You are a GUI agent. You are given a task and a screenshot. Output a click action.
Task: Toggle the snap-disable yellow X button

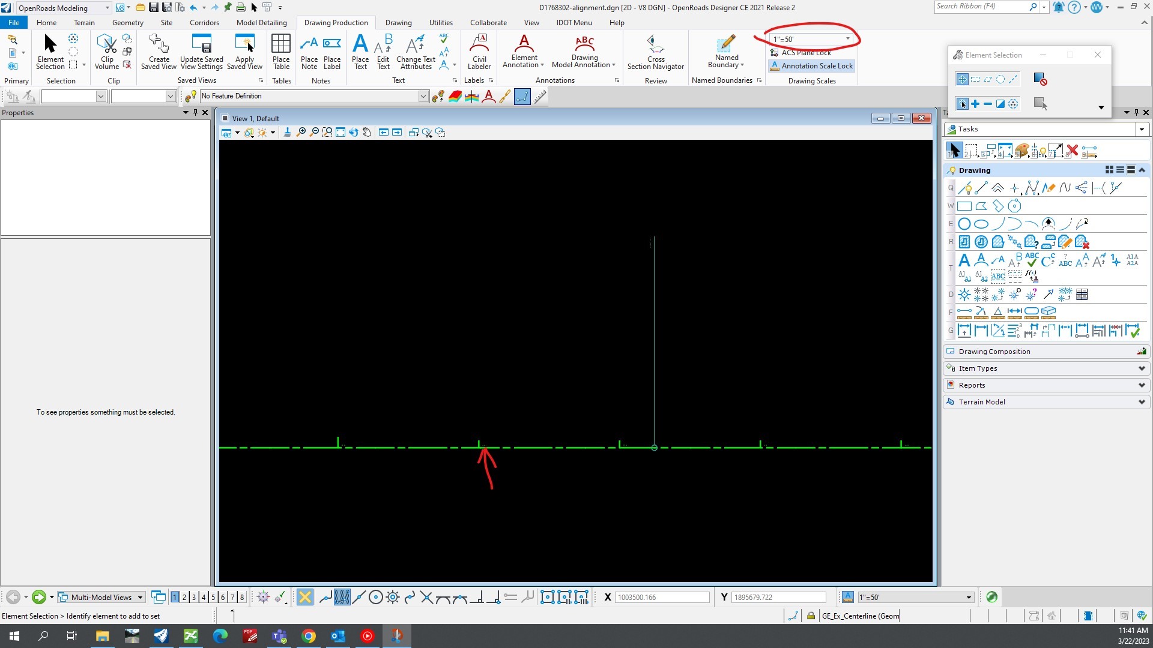click(x=305, y=597)
